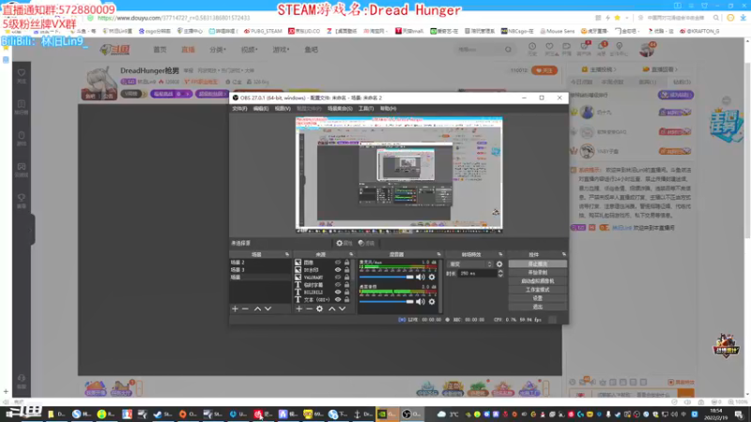
Task: Click 启动虚拟摄像机 button in OBS
Action: tap(537, 281)
